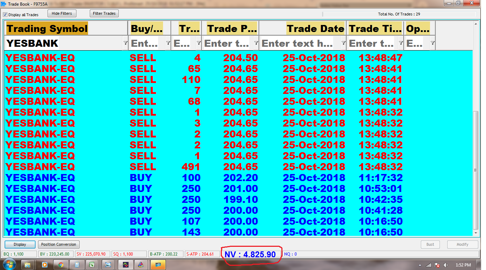Open the Action Center flag icon

(437, 265)
